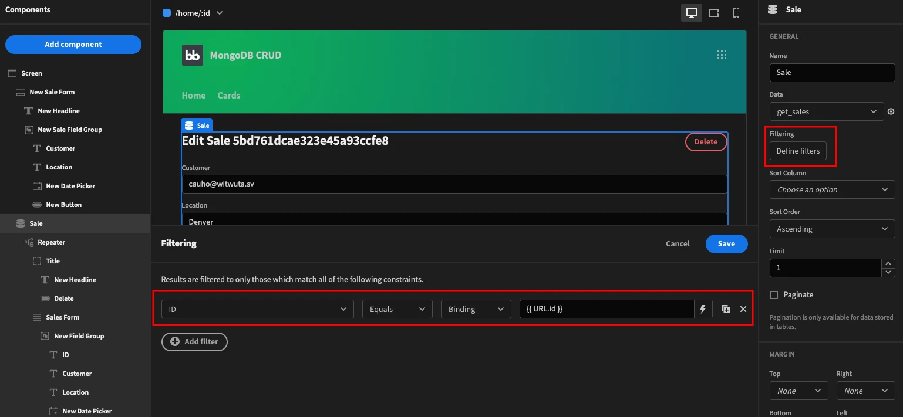Click the bb Budibase logo

tap(193, 55)
